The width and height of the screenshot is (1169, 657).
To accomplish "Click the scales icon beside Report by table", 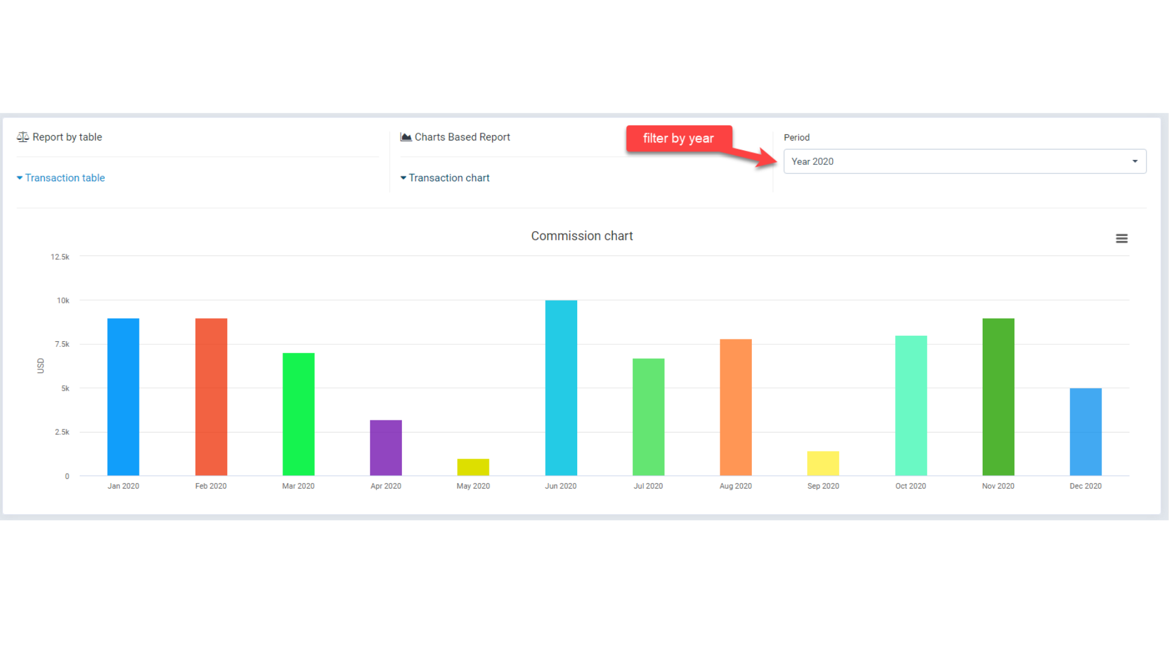I will pyautogui.click(x=23, y=137).
